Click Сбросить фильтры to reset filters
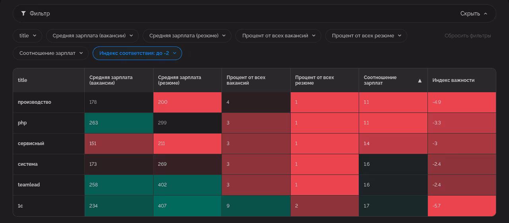Screen dimensions: 509x223 tap(468, 36)
